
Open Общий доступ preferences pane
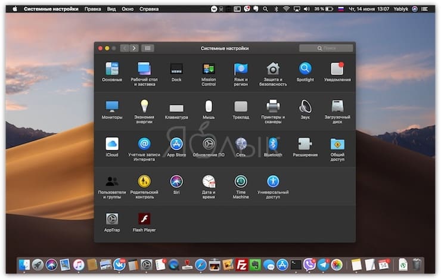pos(337,150)
